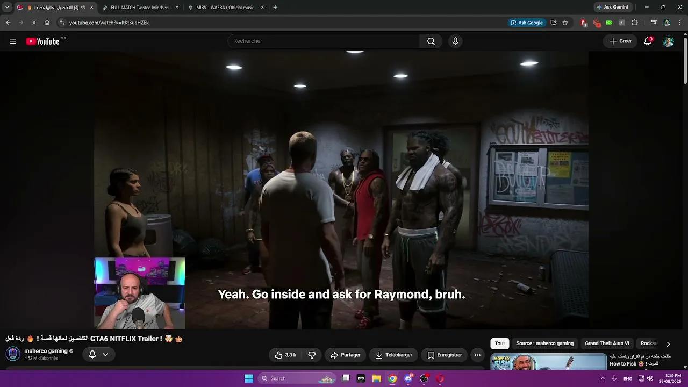688x387 pixels.
Task: Open the How to Fish recommended thumbnail
Action: 548,362
